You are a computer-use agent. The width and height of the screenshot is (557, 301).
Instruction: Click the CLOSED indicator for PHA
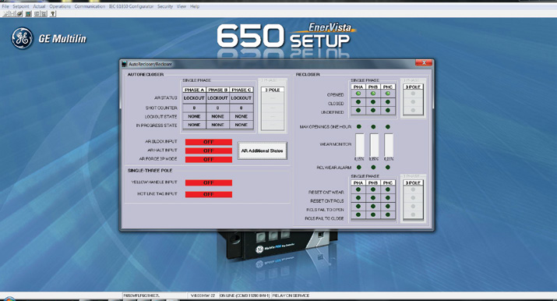pos(358,102)
